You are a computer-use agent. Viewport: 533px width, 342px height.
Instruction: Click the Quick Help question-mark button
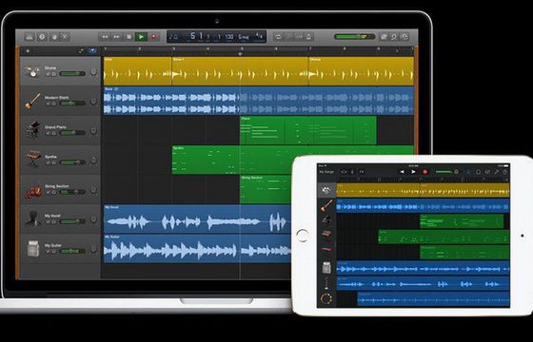coord(42,37)
